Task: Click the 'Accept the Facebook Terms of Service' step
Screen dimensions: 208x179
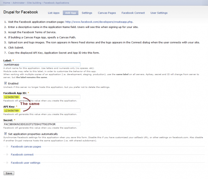Action: click(32, 32)
